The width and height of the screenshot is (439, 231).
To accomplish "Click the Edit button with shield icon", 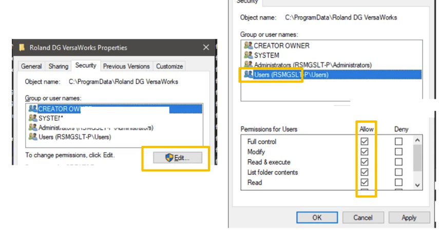I will (x=178, y=158).
